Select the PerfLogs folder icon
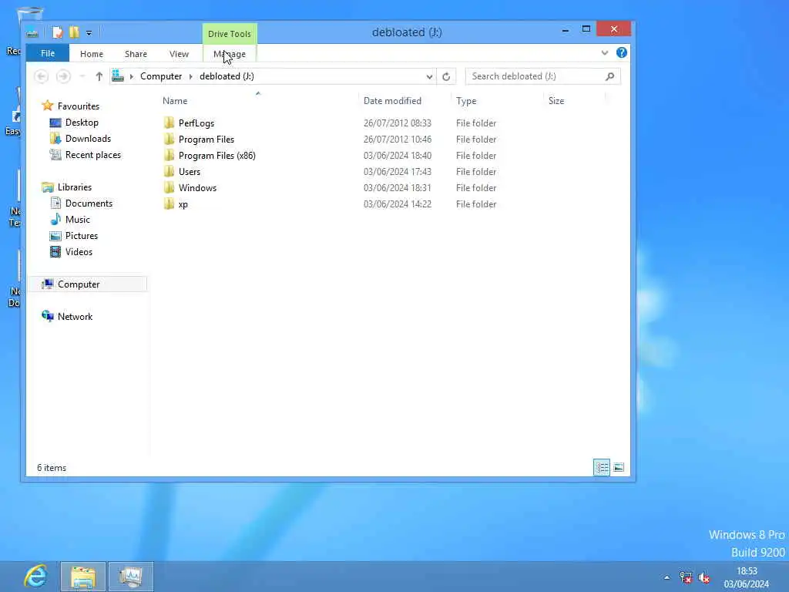 tap(169, 123)
